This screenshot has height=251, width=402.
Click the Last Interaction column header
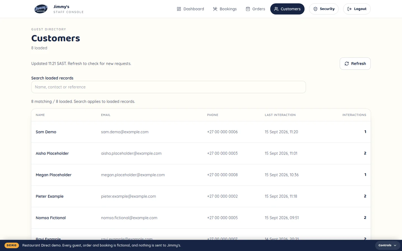coord(280,115)
